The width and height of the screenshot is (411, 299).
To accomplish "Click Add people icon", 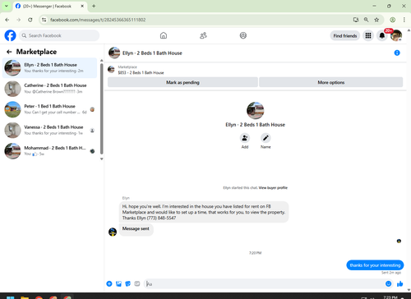I will (x=245, y=138).
